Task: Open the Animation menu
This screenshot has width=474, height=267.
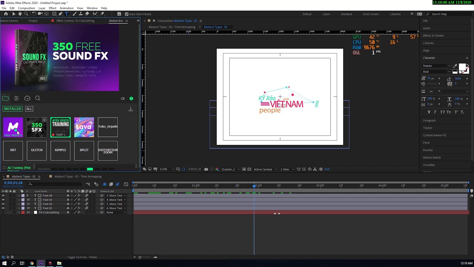Action: pyautogui.click(x=67, y=8)
